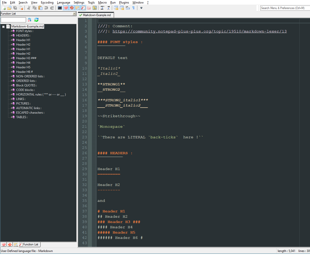Screen dimensions: 310x256
Task: Select HEADERS entry in function list
Action: [x=23, y=36]
